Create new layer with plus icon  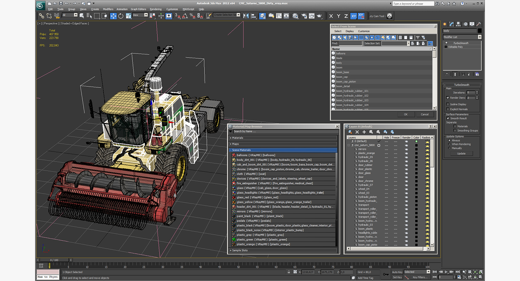tap(364, 132)
